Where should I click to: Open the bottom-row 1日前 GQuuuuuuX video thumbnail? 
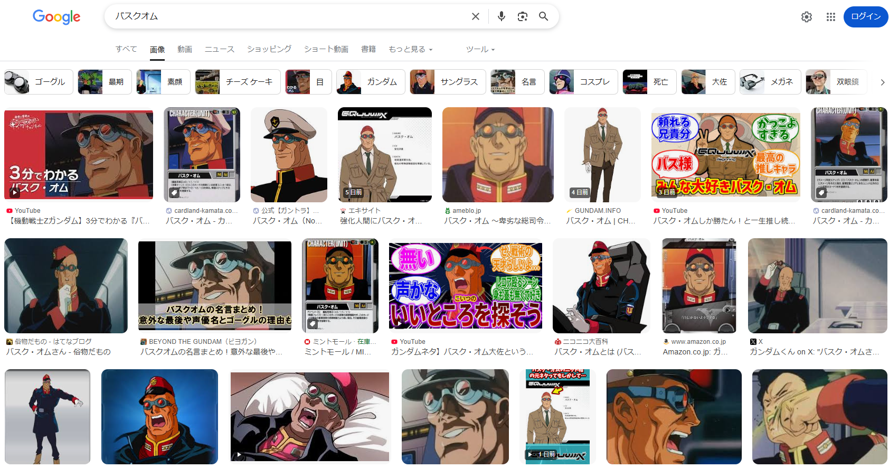(557, 417)
